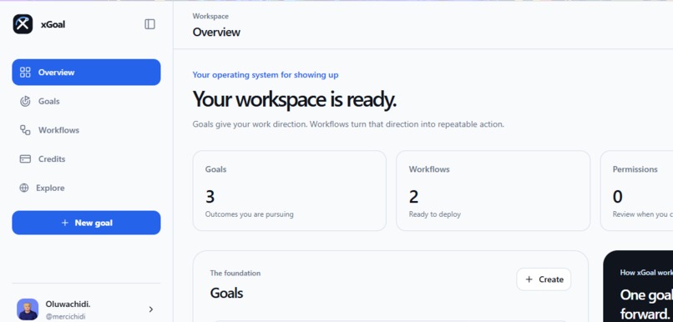Click the 'Your workspace is ready.' heading
Image resolution: width=673 pixels, height=322 pixels.
click(x=295, y=99)
